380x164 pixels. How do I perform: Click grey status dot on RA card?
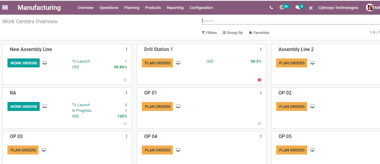pos(125,123)
